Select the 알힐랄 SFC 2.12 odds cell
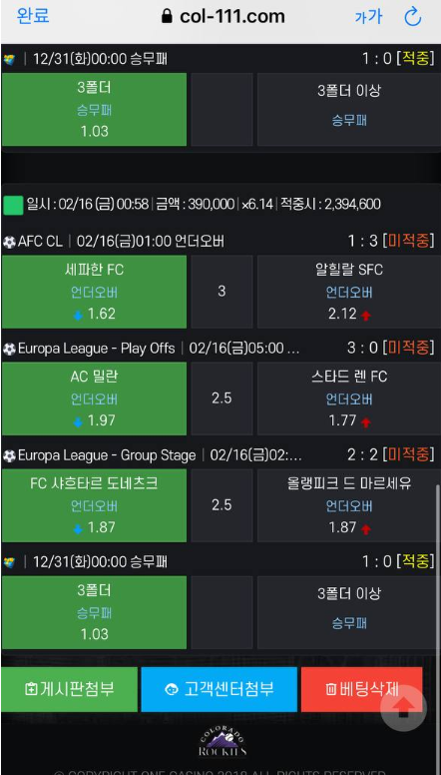The height and width of the screenshot is (775, 441). (348, 292)
